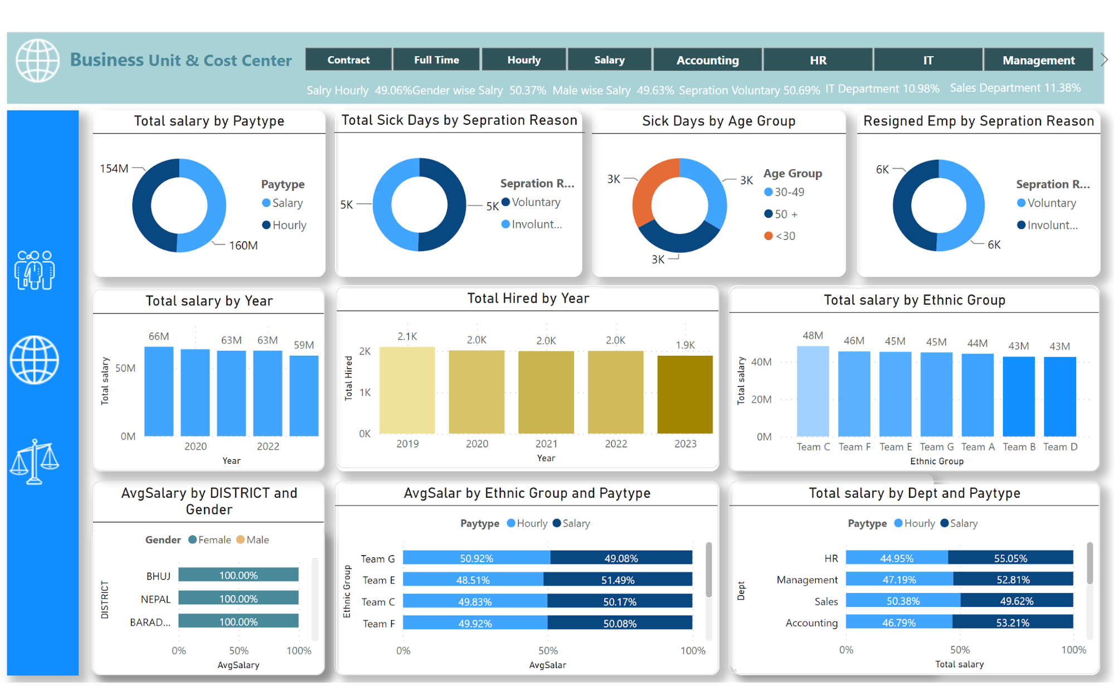
Task: Click the Team A bar in Ethnic Group chart
Action: tap(977, 395)
